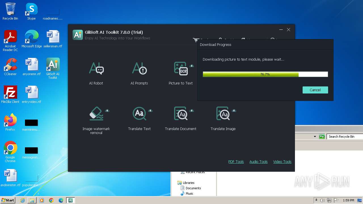
Task: Click the download progress bar at 76.7%
Action: point(265,74)
